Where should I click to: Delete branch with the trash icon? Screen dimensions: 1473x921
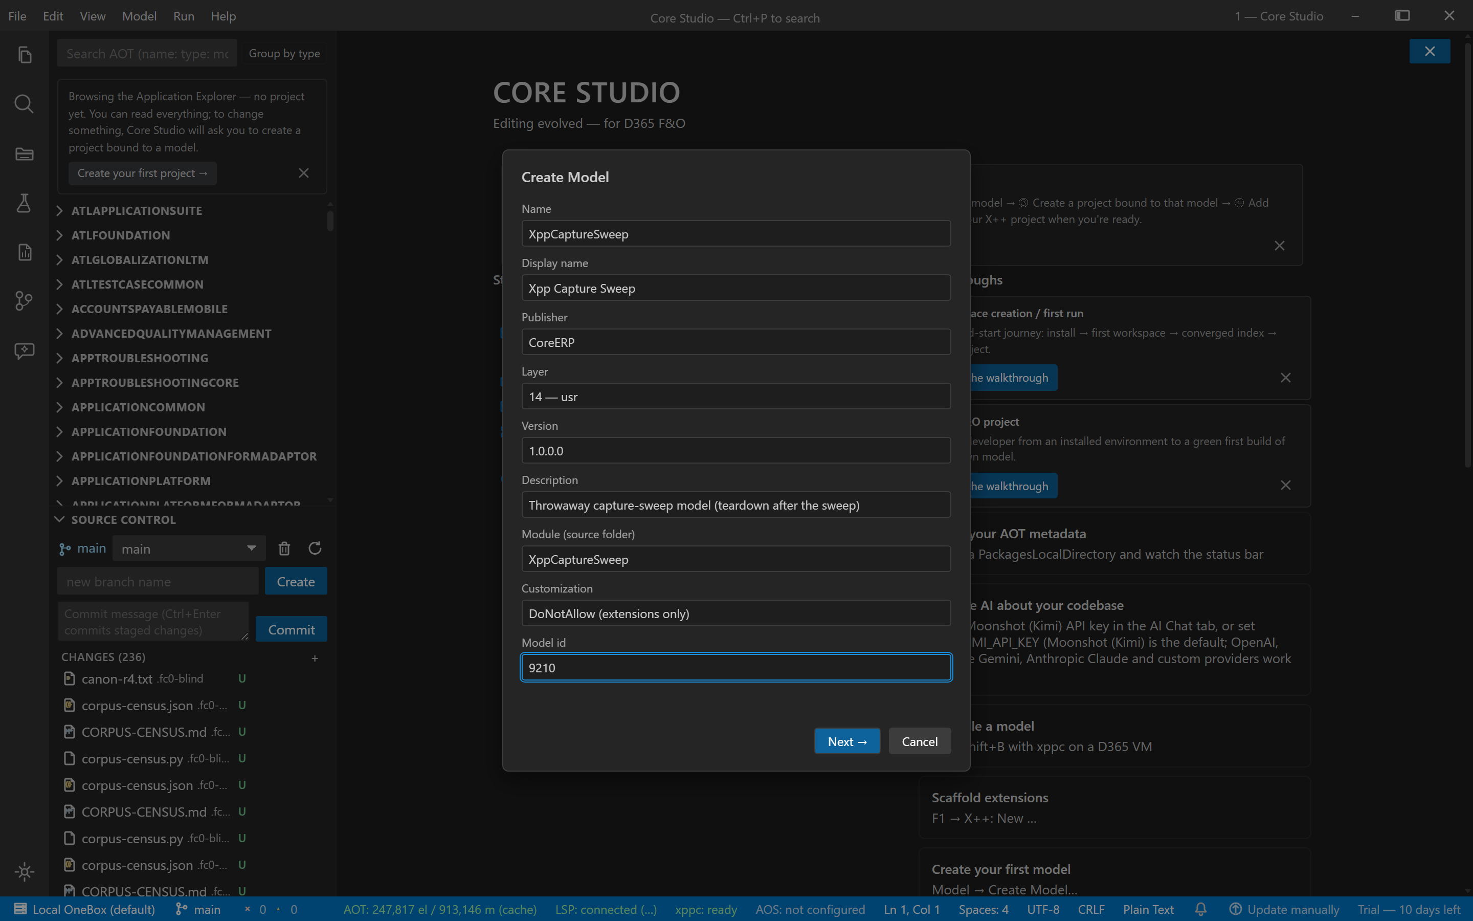[x=284, y=548]
